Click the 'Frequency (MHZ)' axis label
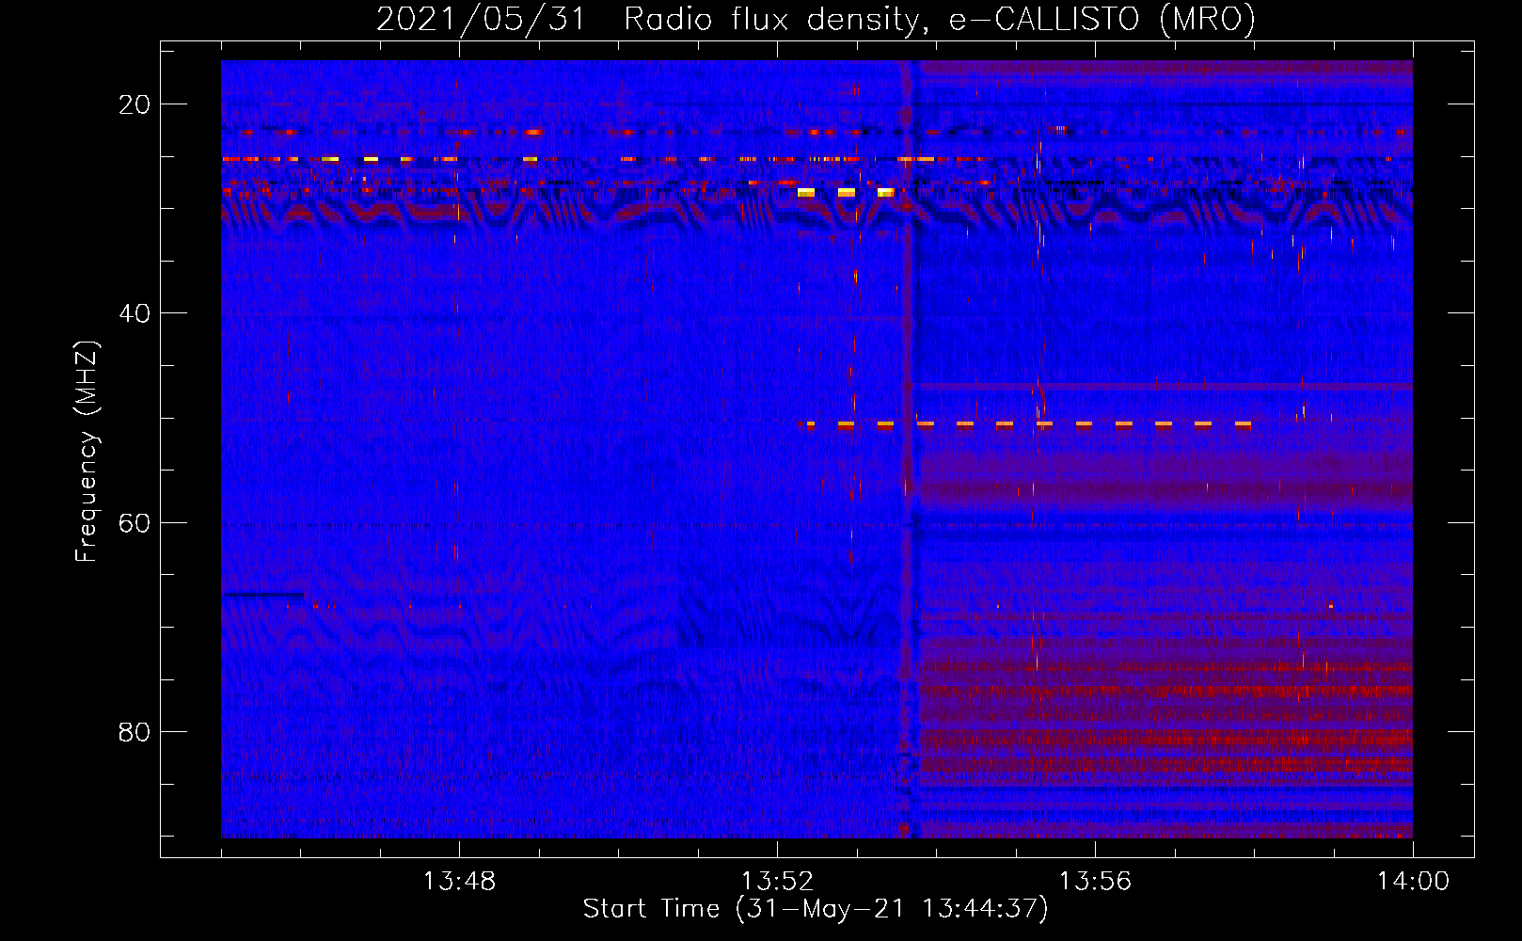 pos(87,451)
